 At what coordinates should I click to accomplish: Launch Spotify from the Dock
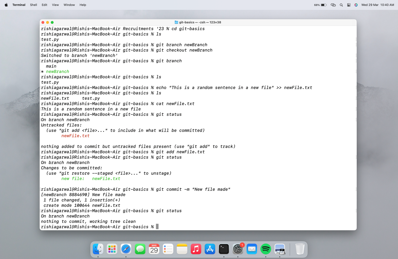click(x=266, y=249)
